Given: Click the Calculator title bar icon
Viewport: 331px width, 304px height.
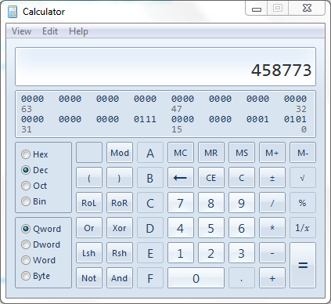Looking at the screenshot, I should (x=12, y=12).
